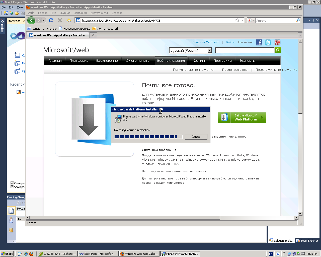Screen dimensions: 321x257
Task: Click the Connect to TFS icon on Start Page
Action: [x=17, y=55]
